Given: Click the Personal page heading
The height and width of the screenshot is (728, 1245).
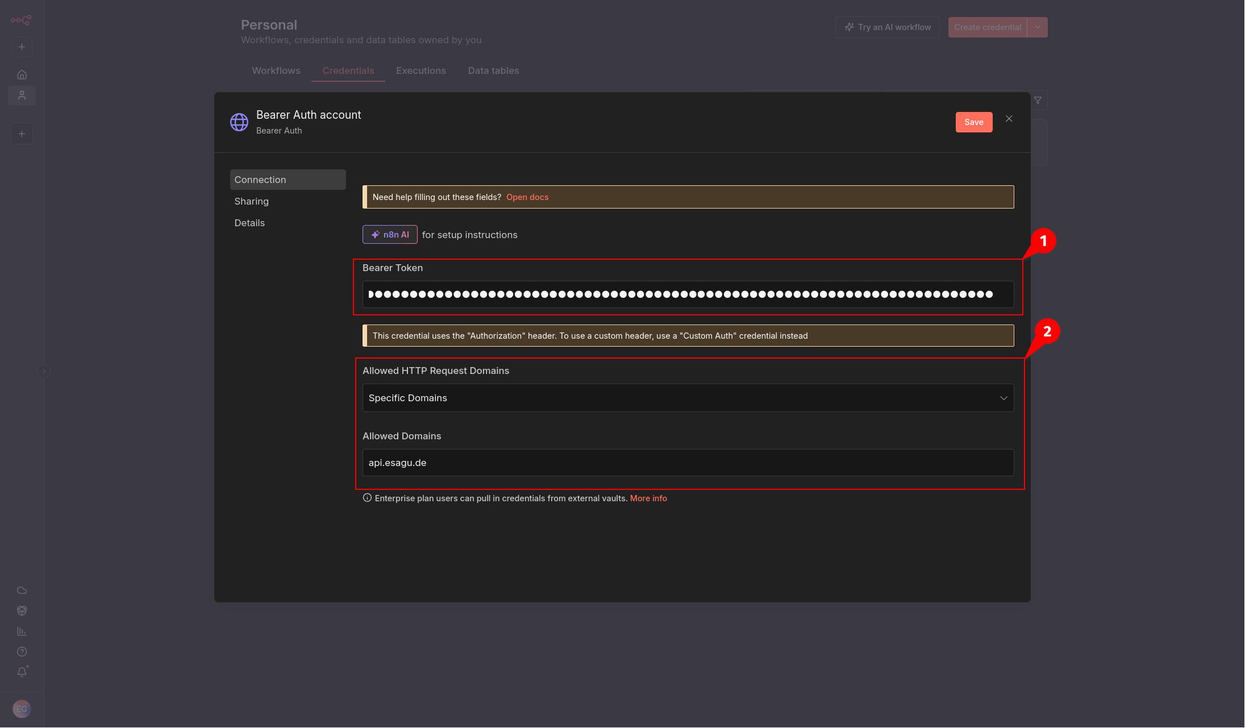Looking at the screenshot, I should pyautogui.click(x=269, y=25).
